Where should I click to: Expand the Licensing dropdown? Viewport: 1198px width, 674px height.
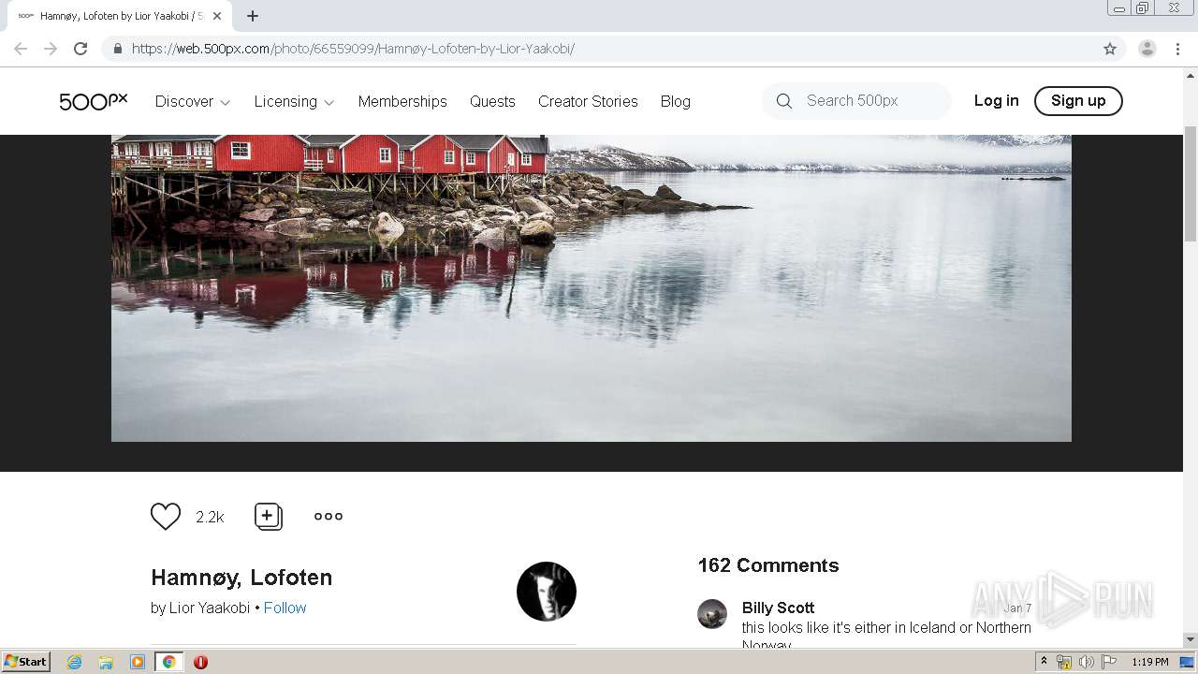[294, 101]
